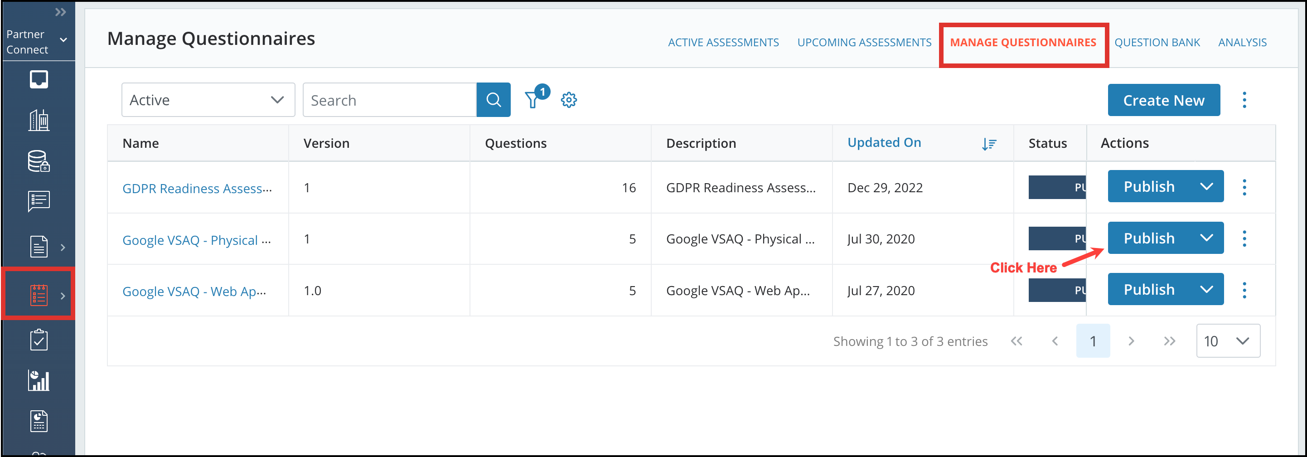Screen dimensions: 1307x457
Task: Open the report document icon in the sidebar
Action: point(39,422)
